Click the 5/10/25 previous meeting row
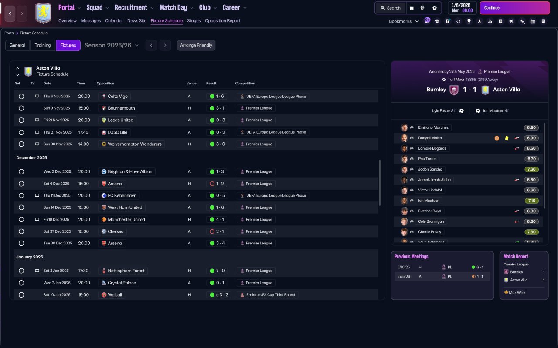Viewport: 558px width, 348px height. tap(442, 267)
